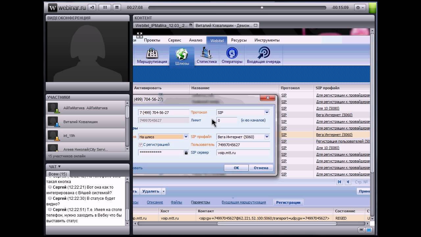
Task: Open the Удалить button dropdown arrow
Action: pos(163,191)
